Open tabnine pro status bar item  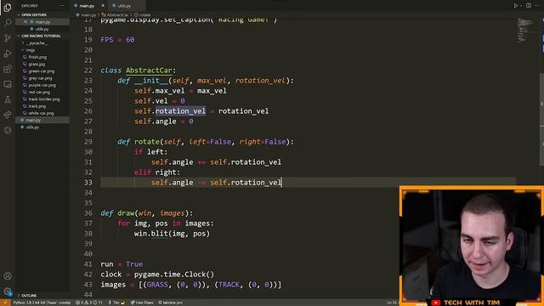170,303
